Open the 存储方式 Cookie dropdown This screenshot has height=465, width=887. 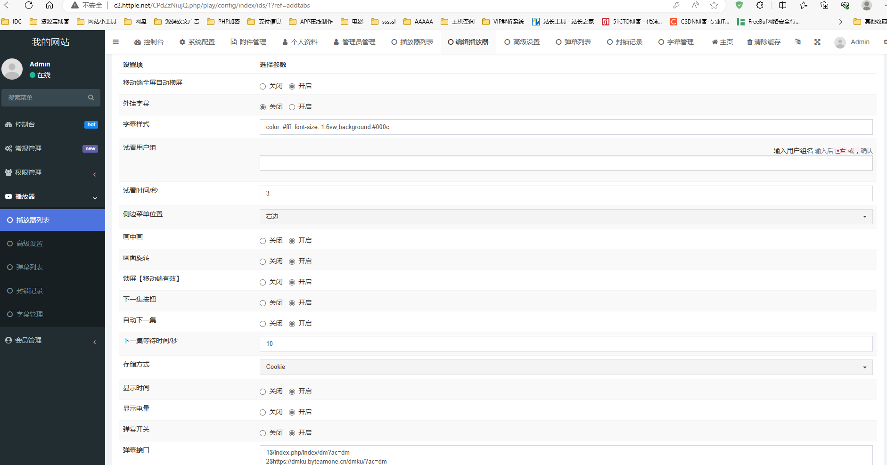click(x=566, y=367)
